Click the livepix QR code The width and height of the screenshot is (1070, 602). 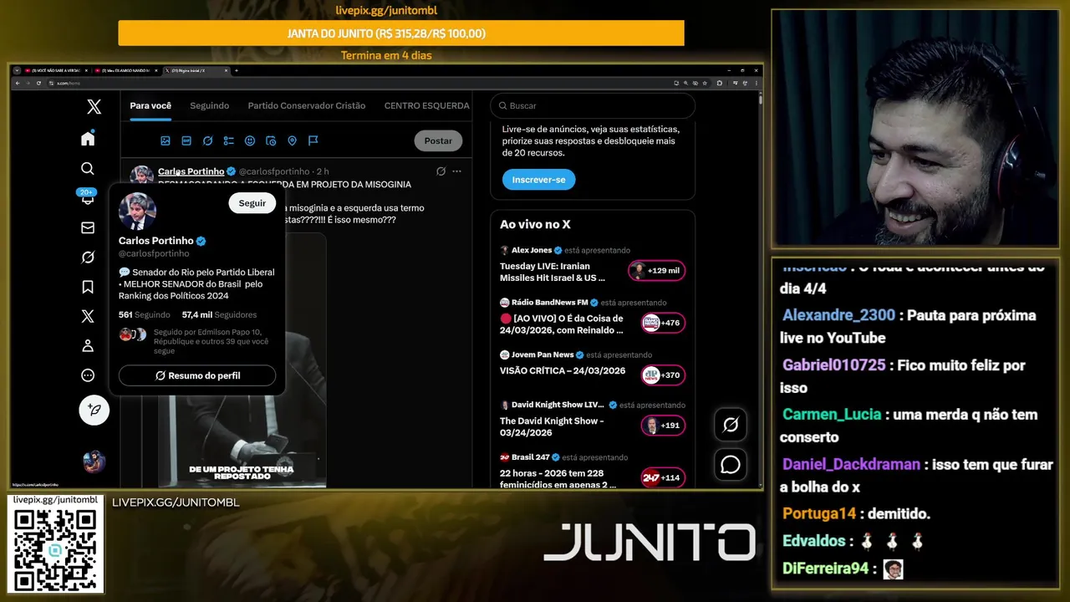(56, 548)
